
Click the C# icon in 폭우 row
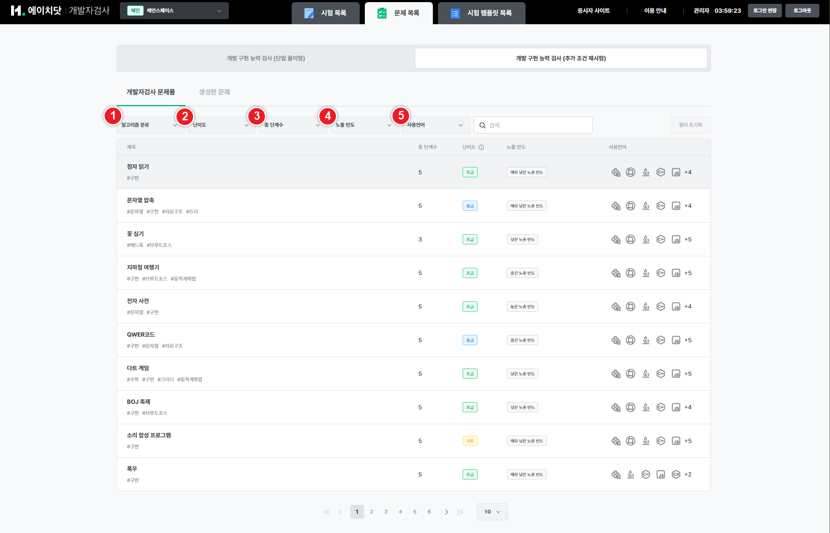click(x=676, y=474)
